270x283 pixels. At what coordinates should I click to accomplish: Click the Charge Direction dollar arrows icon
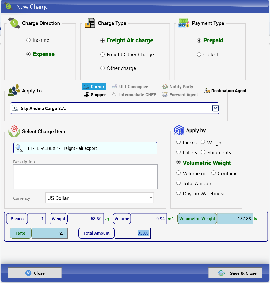tap(14, 23)
